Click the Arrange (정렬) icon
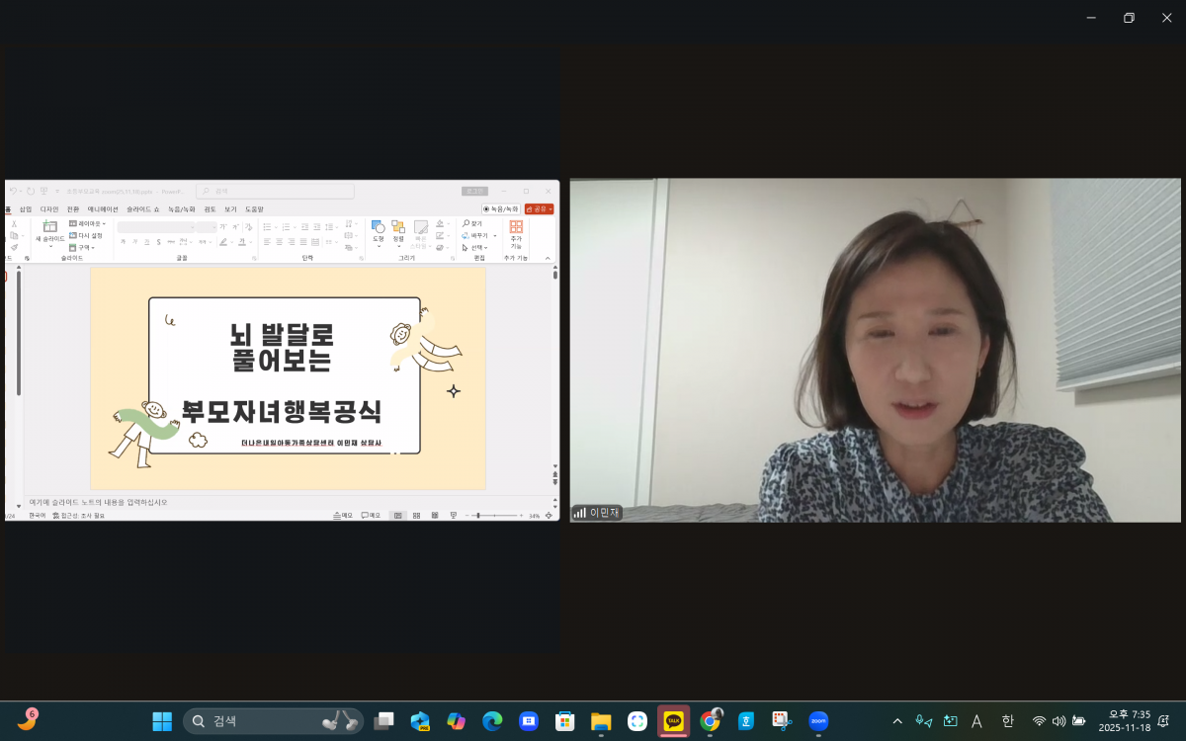Image resolution: width=1186 pixels, height=741 pixels. pos(398,228)
